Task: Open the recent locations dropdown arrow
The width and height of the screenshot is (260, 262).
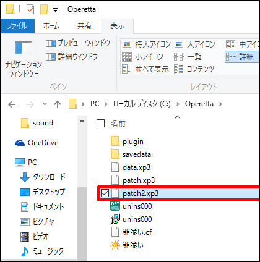Action: [x=45, y=104]
